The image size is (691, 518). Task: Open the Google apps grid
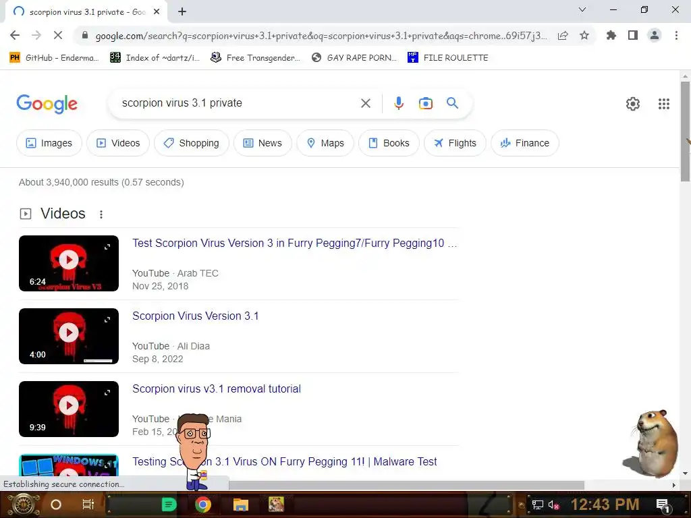664,104
